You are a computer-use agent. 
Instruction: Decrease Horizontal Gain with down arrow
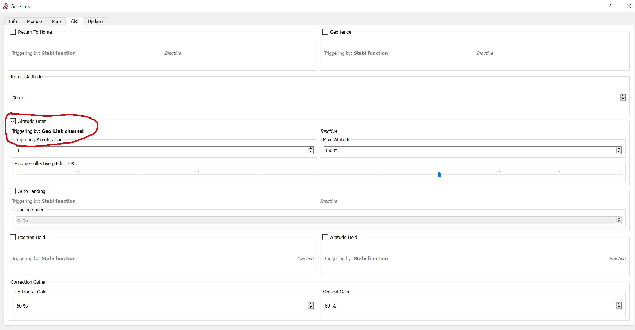pos(310,307)
